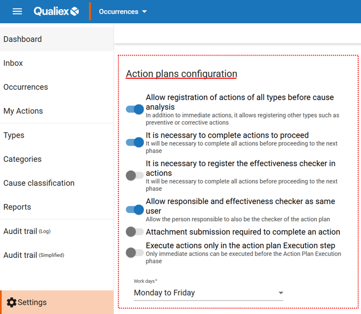The image size is (361, 314).
Task: Click the Work days dropdown arrow
Action: (281, 293)
